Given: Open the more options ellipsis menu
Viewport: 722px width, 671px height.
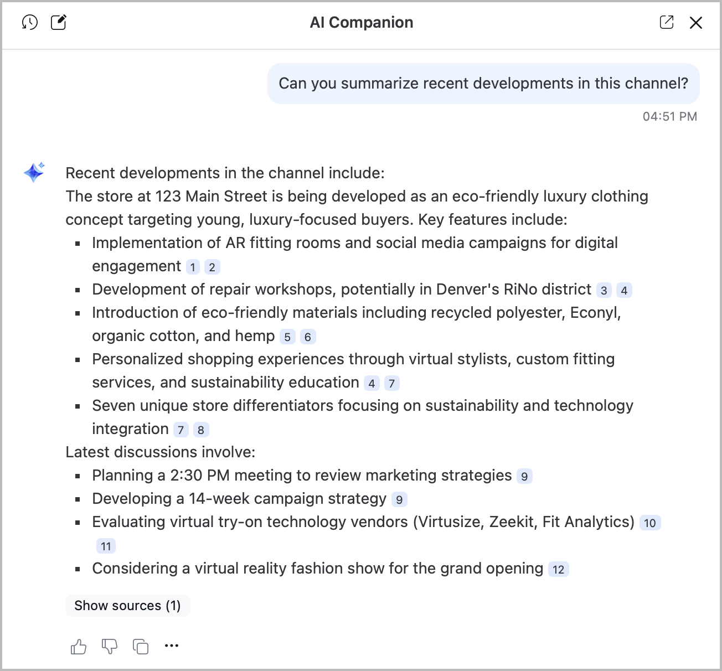Looking at the screenshot, I should pos(172,646).
